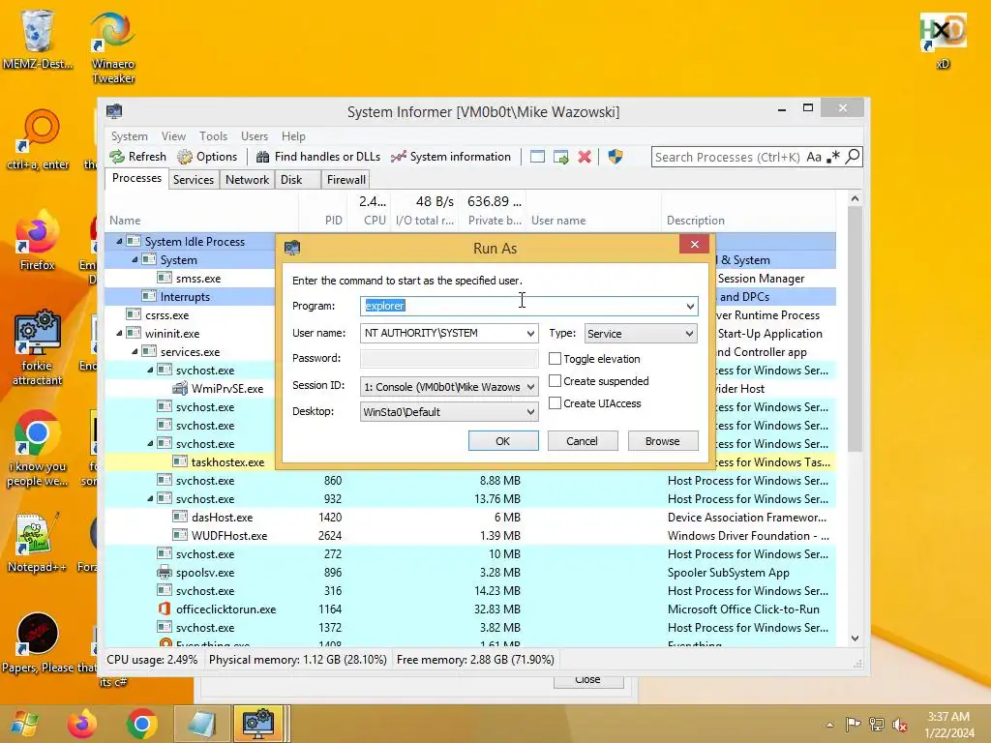Switch to the Network tab
Viewport: 991px width, 743px height.
click(x=247, y=179)
